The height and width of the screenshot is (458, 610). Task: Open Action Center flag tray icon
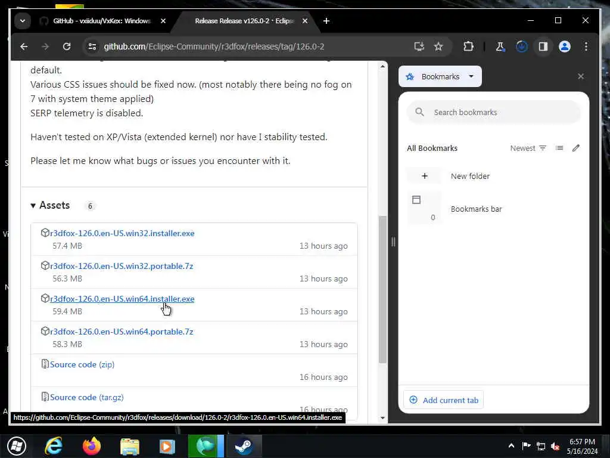pos(527,446)
